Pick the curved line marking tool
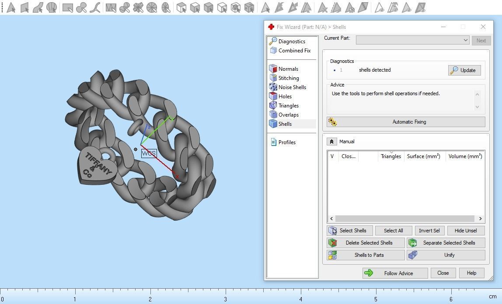 pyautogui.click(x=95, y=7)
